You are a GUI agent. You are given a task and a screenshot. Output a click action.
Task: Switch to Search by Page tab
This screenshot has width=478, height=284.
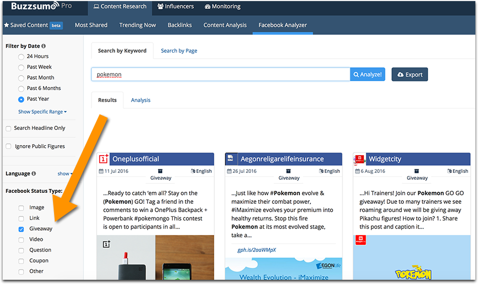coord(179,51)
